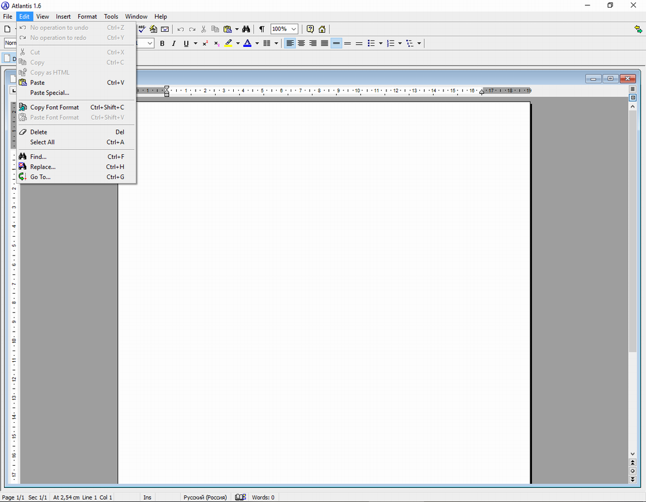Screen dimensions: 646x502
Task: Toggle bold formatting
Action: 162,43
